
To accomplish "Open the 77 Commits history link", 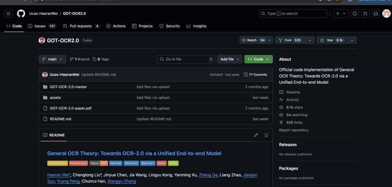I will pyautogui.click(x=256, y=75).
